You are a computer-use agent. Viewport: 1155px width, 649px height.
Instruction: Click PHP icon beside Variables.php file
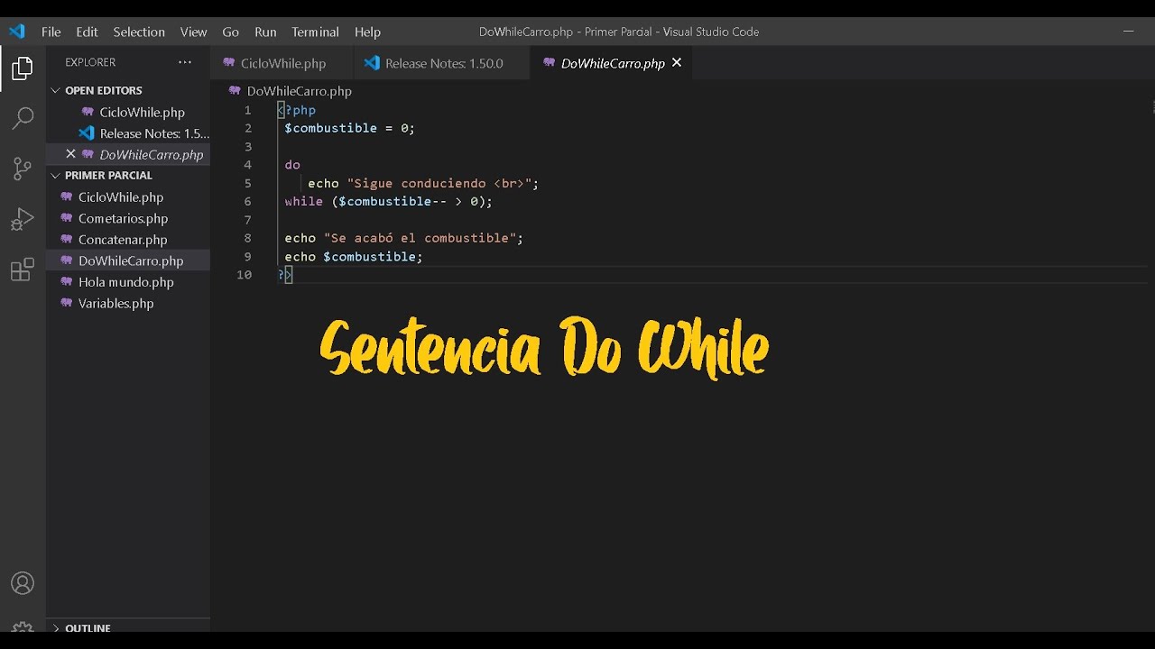coord(66,303)
